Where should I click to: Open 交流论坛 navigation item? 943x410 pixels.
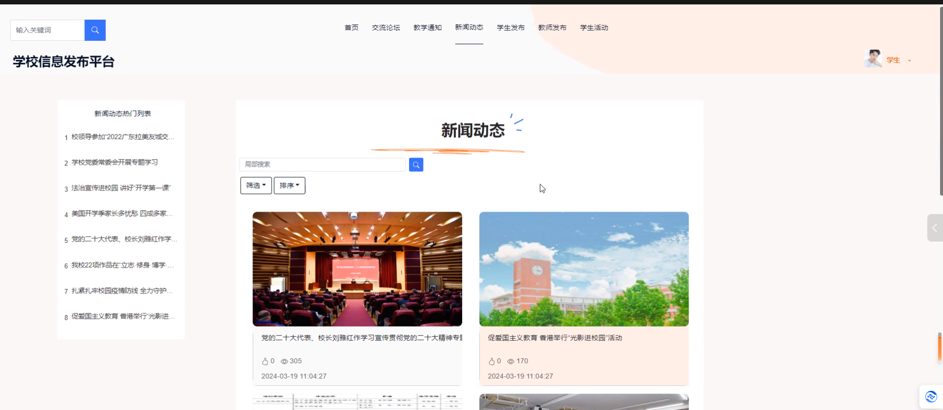386,27
